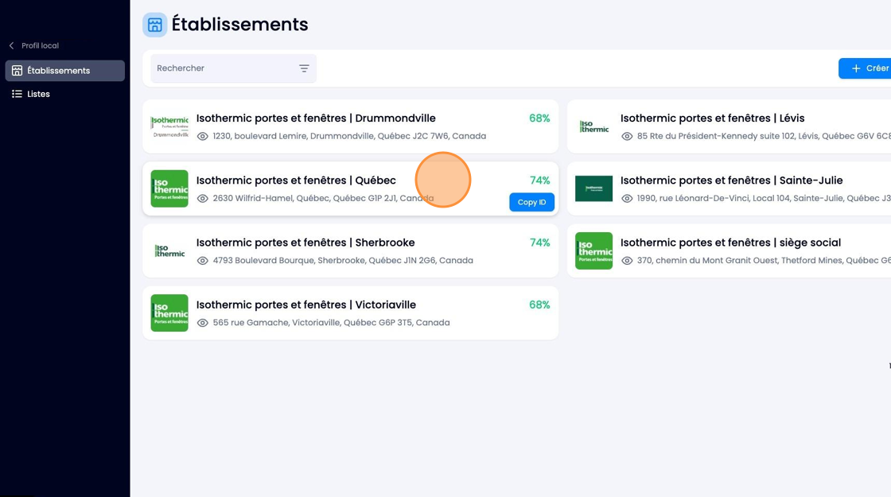This screenshot has height=497, width=891.
Task: Open the search filter icon
Action: pyautogui.click(x=304, y=68)
